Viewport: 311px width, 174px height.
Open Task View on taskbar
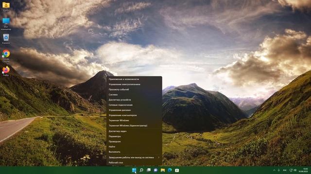149,170
